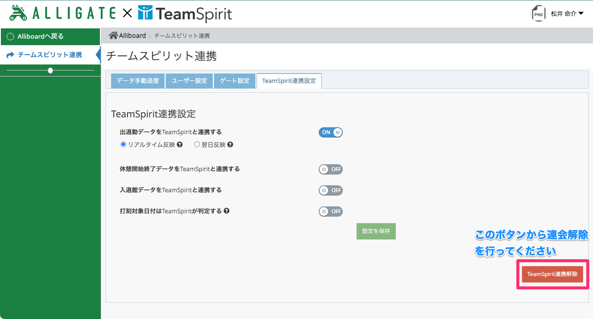Click 出退勤データをTeamSpiritと連携する label
The width and height of the screenshot is (593, 319).
coord(171,132)
